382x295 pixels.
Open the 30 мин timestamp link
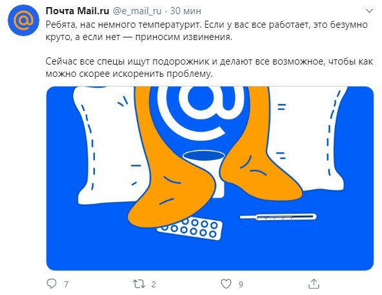pos(186,11)
